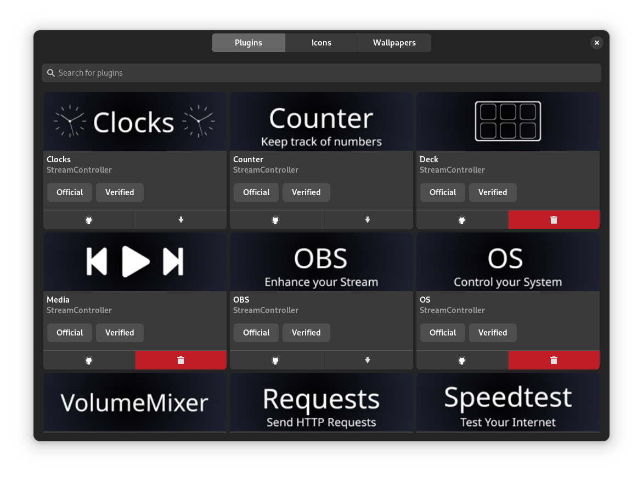
Task: Click the search magnifier icon
Action: (x=51, y=73)
